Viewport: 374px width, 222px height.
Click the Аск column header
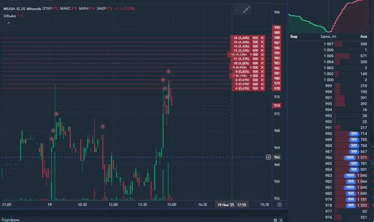click(364, 37)
